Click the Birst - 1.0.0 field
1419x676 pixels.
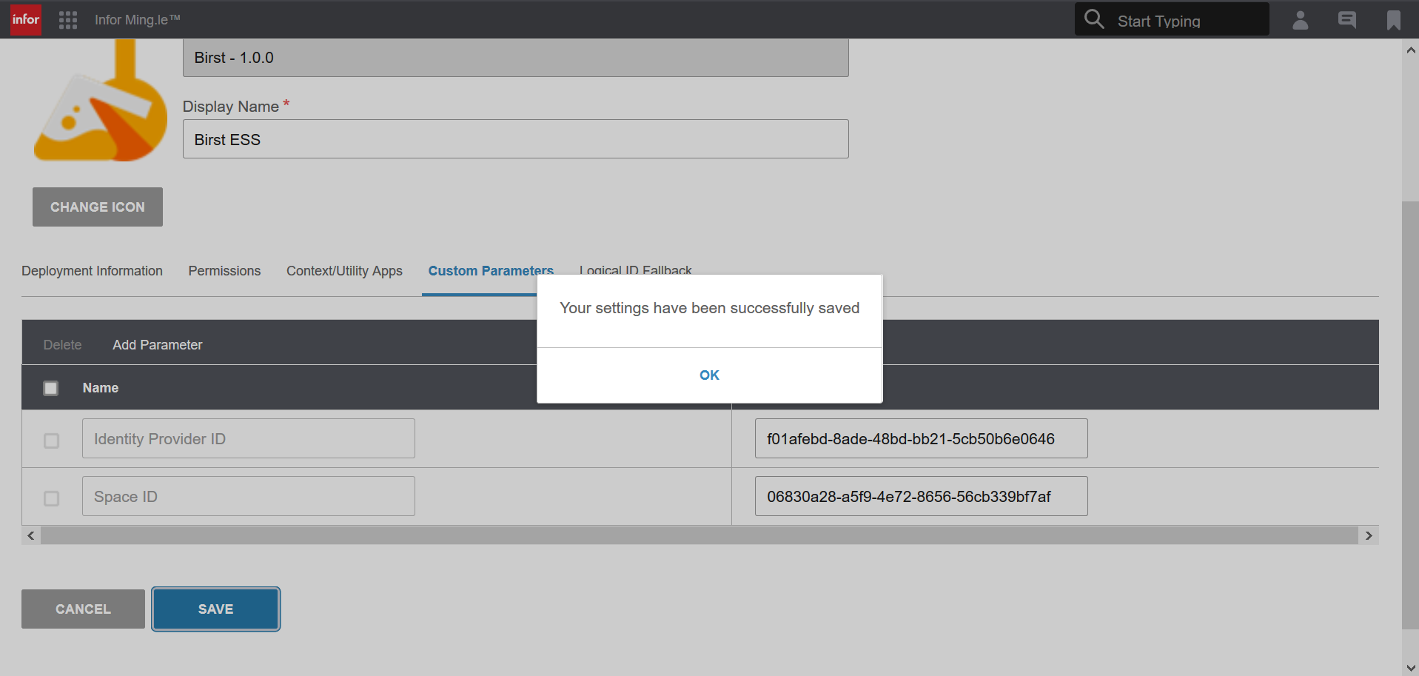(x=516, y=58)
